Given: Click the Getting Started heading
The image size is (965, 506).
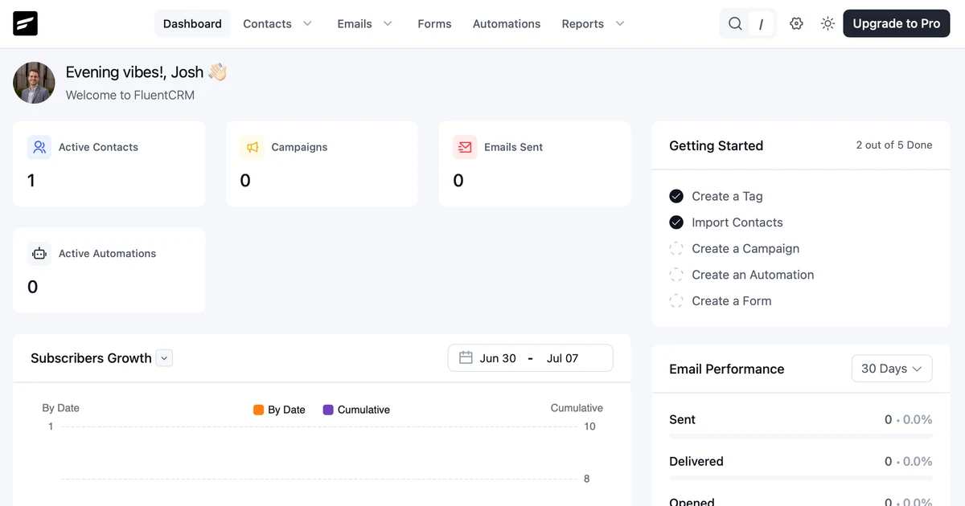Looking at the screenshot, I should (717, 145).
